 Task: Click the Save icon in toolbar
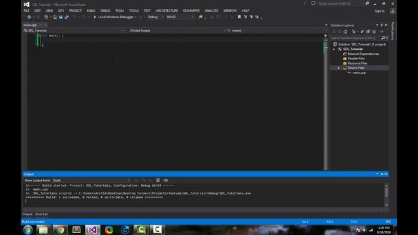tap(61, 17)
